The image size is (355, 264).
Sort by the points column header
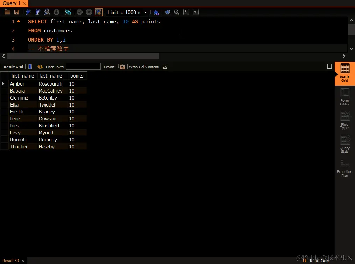tap(77, 76)
